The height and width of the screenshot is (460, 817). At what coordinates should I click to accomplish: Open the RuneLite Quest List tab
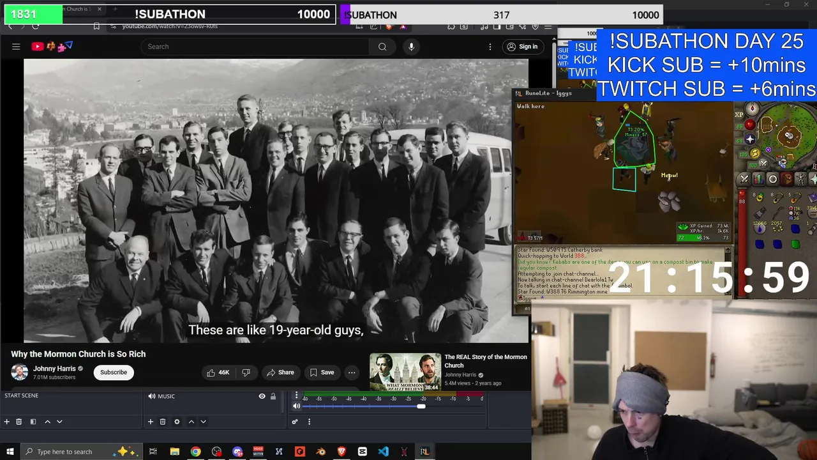(772, 180)
